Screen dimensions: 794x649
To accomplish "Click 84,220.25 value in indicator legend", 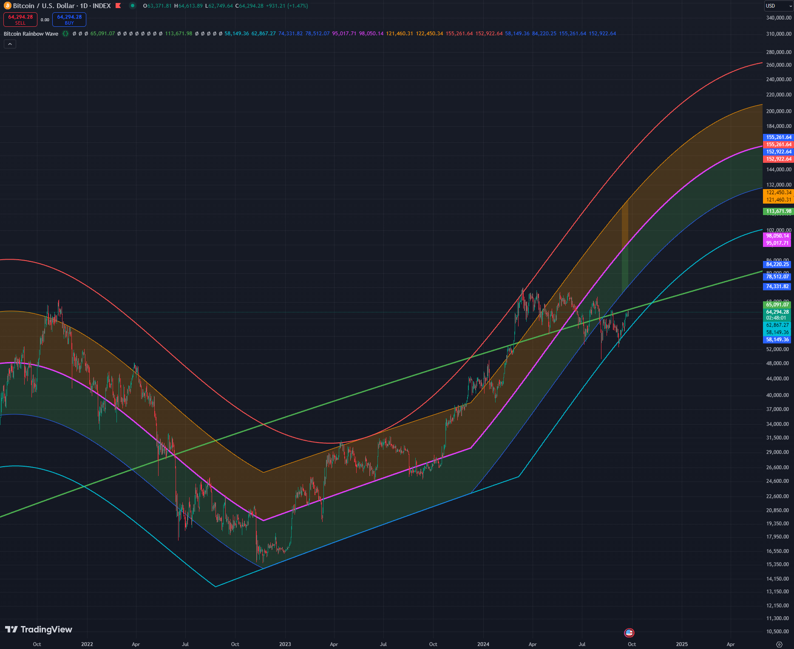I will pyautogui.click(x=544, y=34).
